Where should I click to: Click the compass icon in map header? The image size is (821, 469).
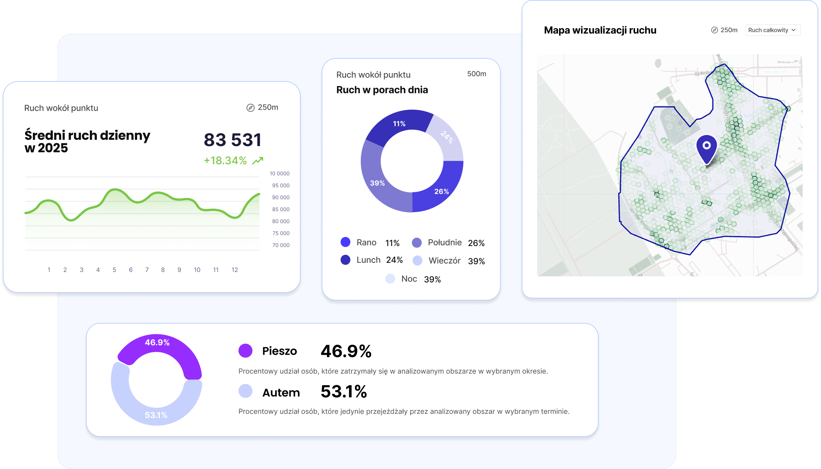pyautogui.click(x=714, y=30)
